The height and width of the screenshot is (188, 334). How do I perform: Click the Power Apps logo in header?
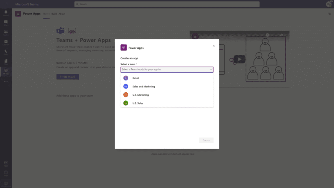[x=18, y=14]
